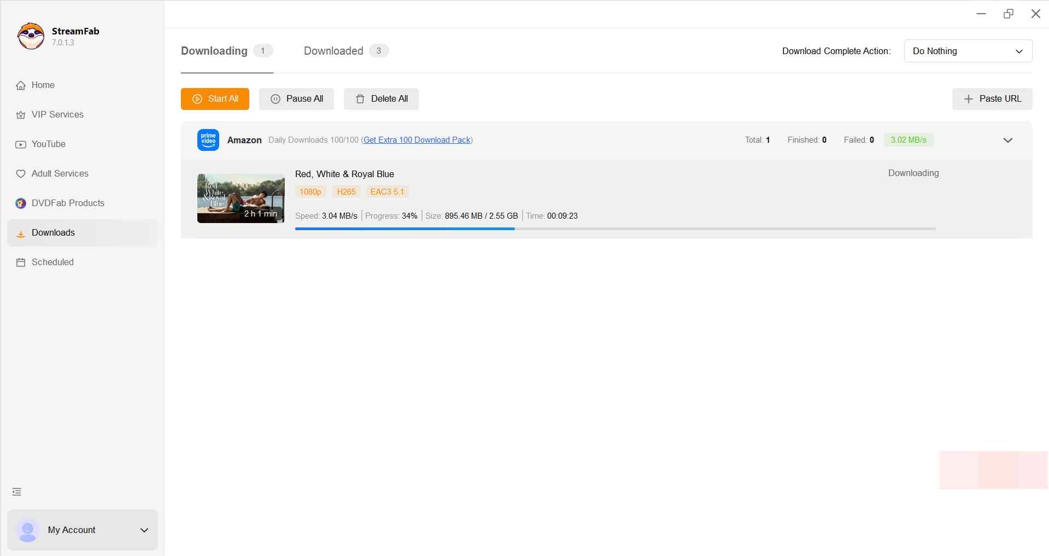Click the download progress bar
This screenshot has width=1049, height=556.
[x=614, y=229]
